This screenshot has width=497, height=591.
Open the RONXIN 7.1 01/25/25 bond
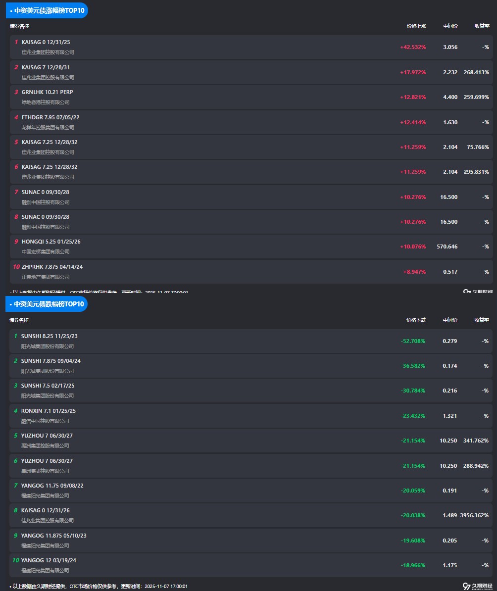[48, 411]
